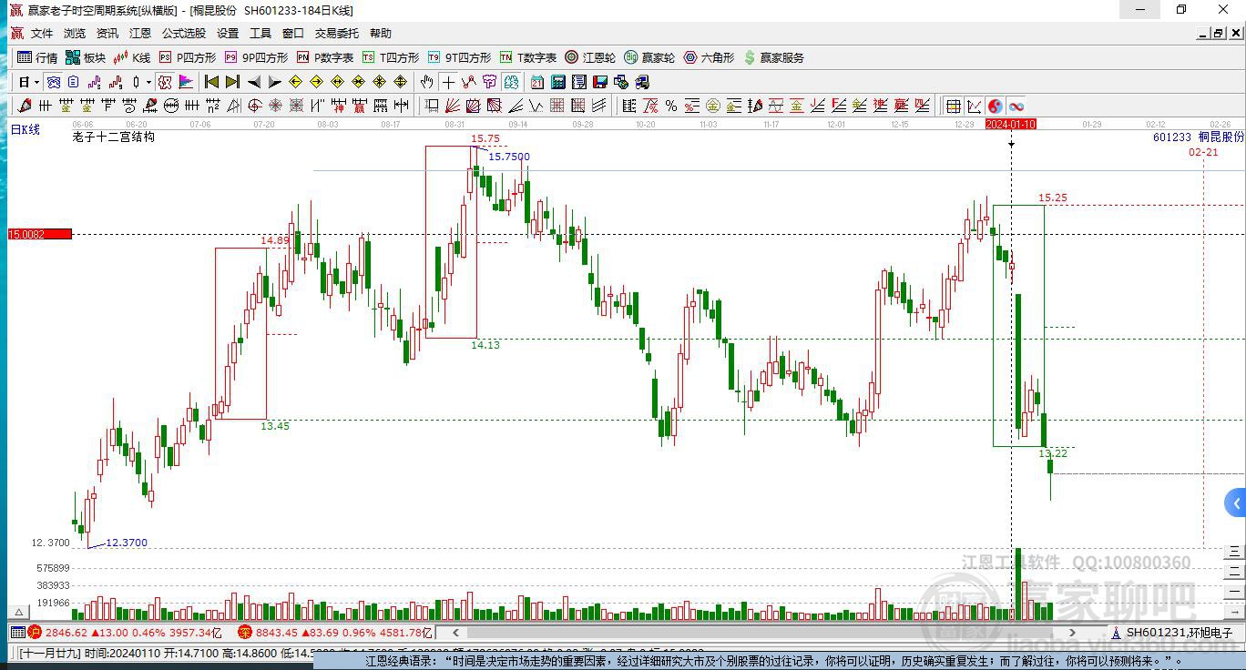
Task: Click the table icon at the status bar's left end
Action: [17, 632]
